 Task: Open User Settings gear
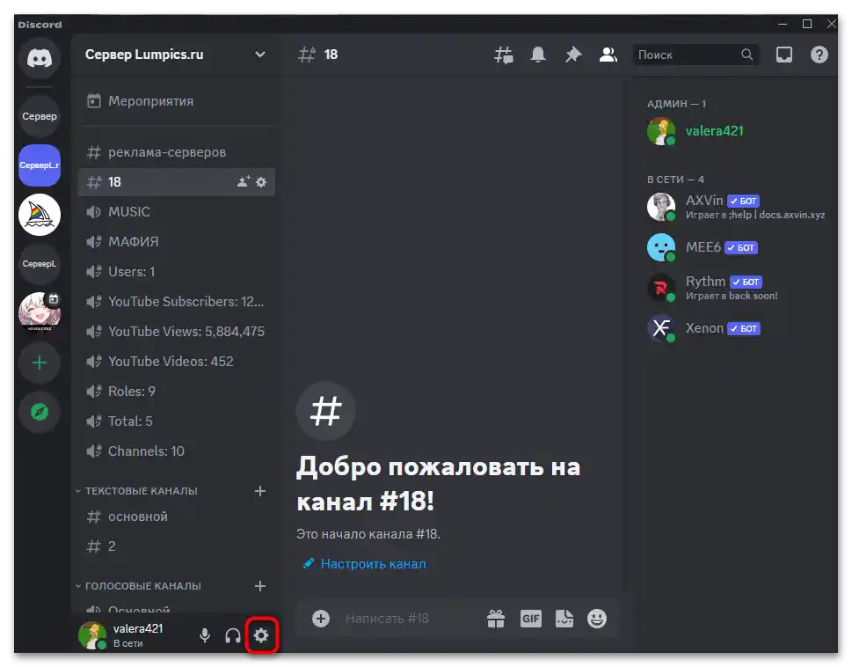point(261,634)
